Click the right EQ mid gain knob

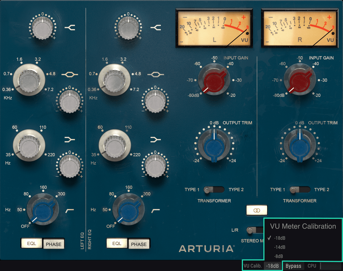[156, 102]
